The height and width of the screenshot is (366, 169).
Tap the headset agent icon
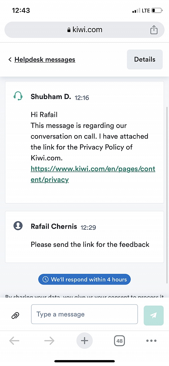click(x=18, y=96)
